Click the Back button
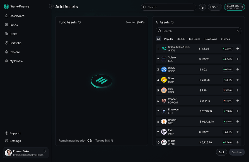Viewport: 249px width, 162px height. click(221, 152)
